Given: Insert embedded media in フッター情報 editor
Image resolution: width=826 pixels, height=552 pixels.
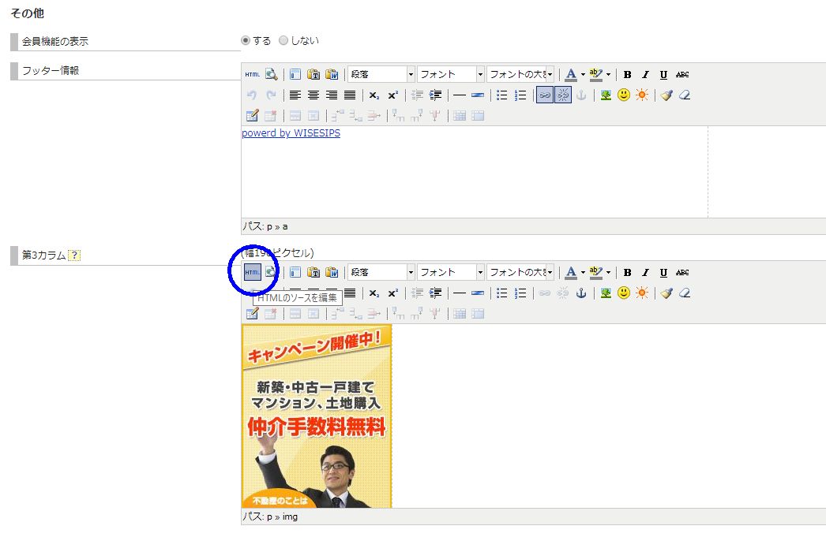Looking at the screenshot, I should pyautogui.click(x=642, y=95).
